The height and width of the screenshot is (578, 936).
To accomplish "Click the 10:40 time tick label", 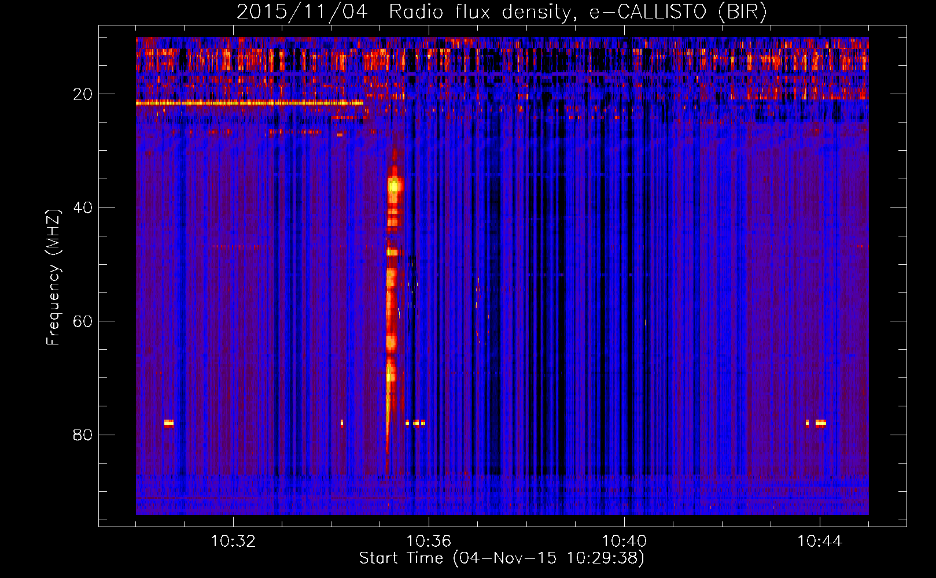I will [624, 542].
